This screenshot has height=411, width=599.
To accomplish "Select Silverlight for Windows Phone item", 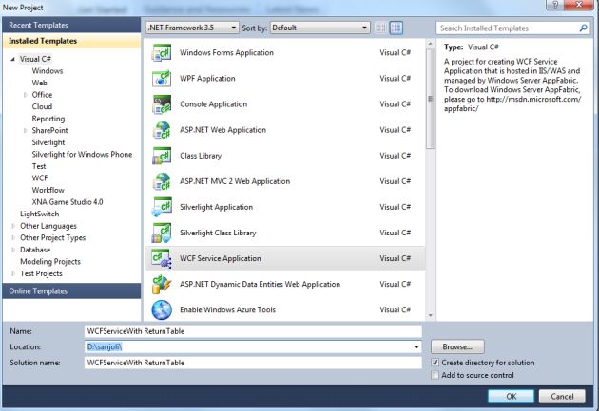I will point(82,155).
